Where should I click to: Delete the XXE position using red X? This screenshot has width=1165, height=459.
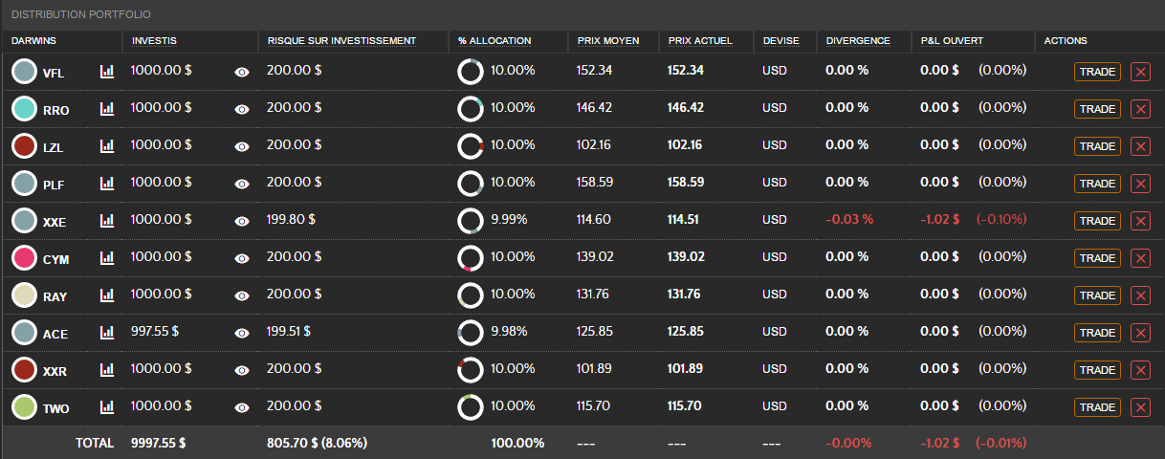point(1140,221)
